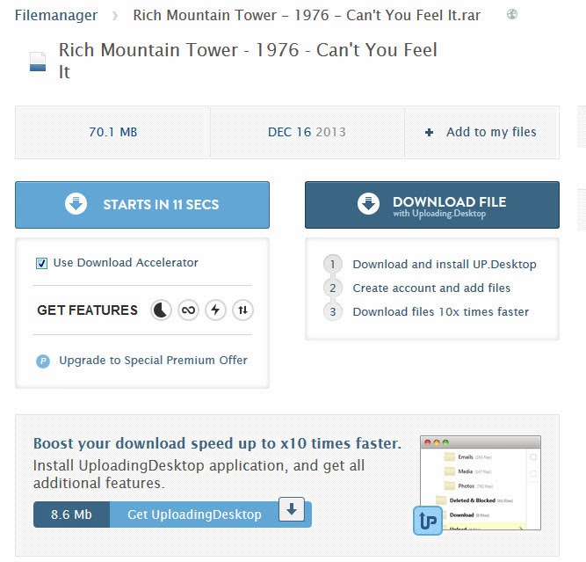Click the plus icon beside Add to my files
586x562 pixels.
429,132
